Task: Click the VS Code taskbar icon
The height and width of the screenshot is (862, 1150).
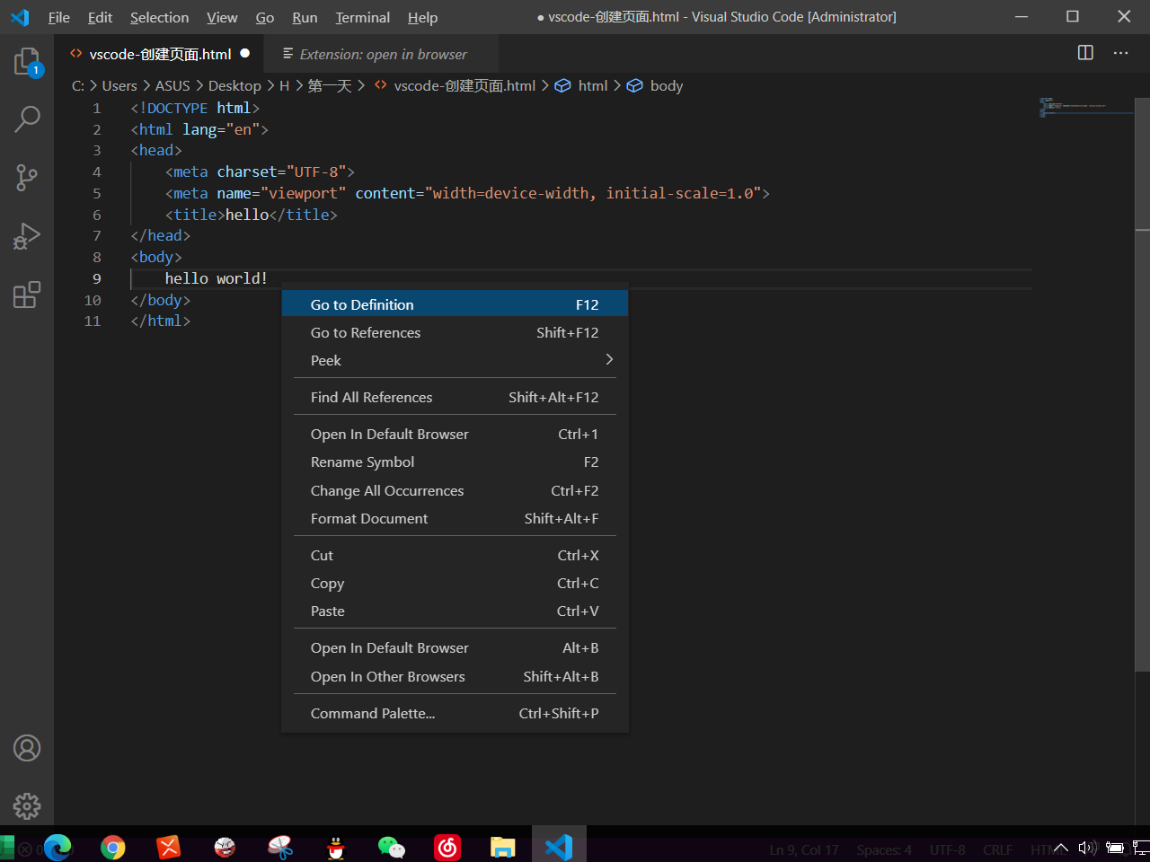Action: [x=559, y=847]
